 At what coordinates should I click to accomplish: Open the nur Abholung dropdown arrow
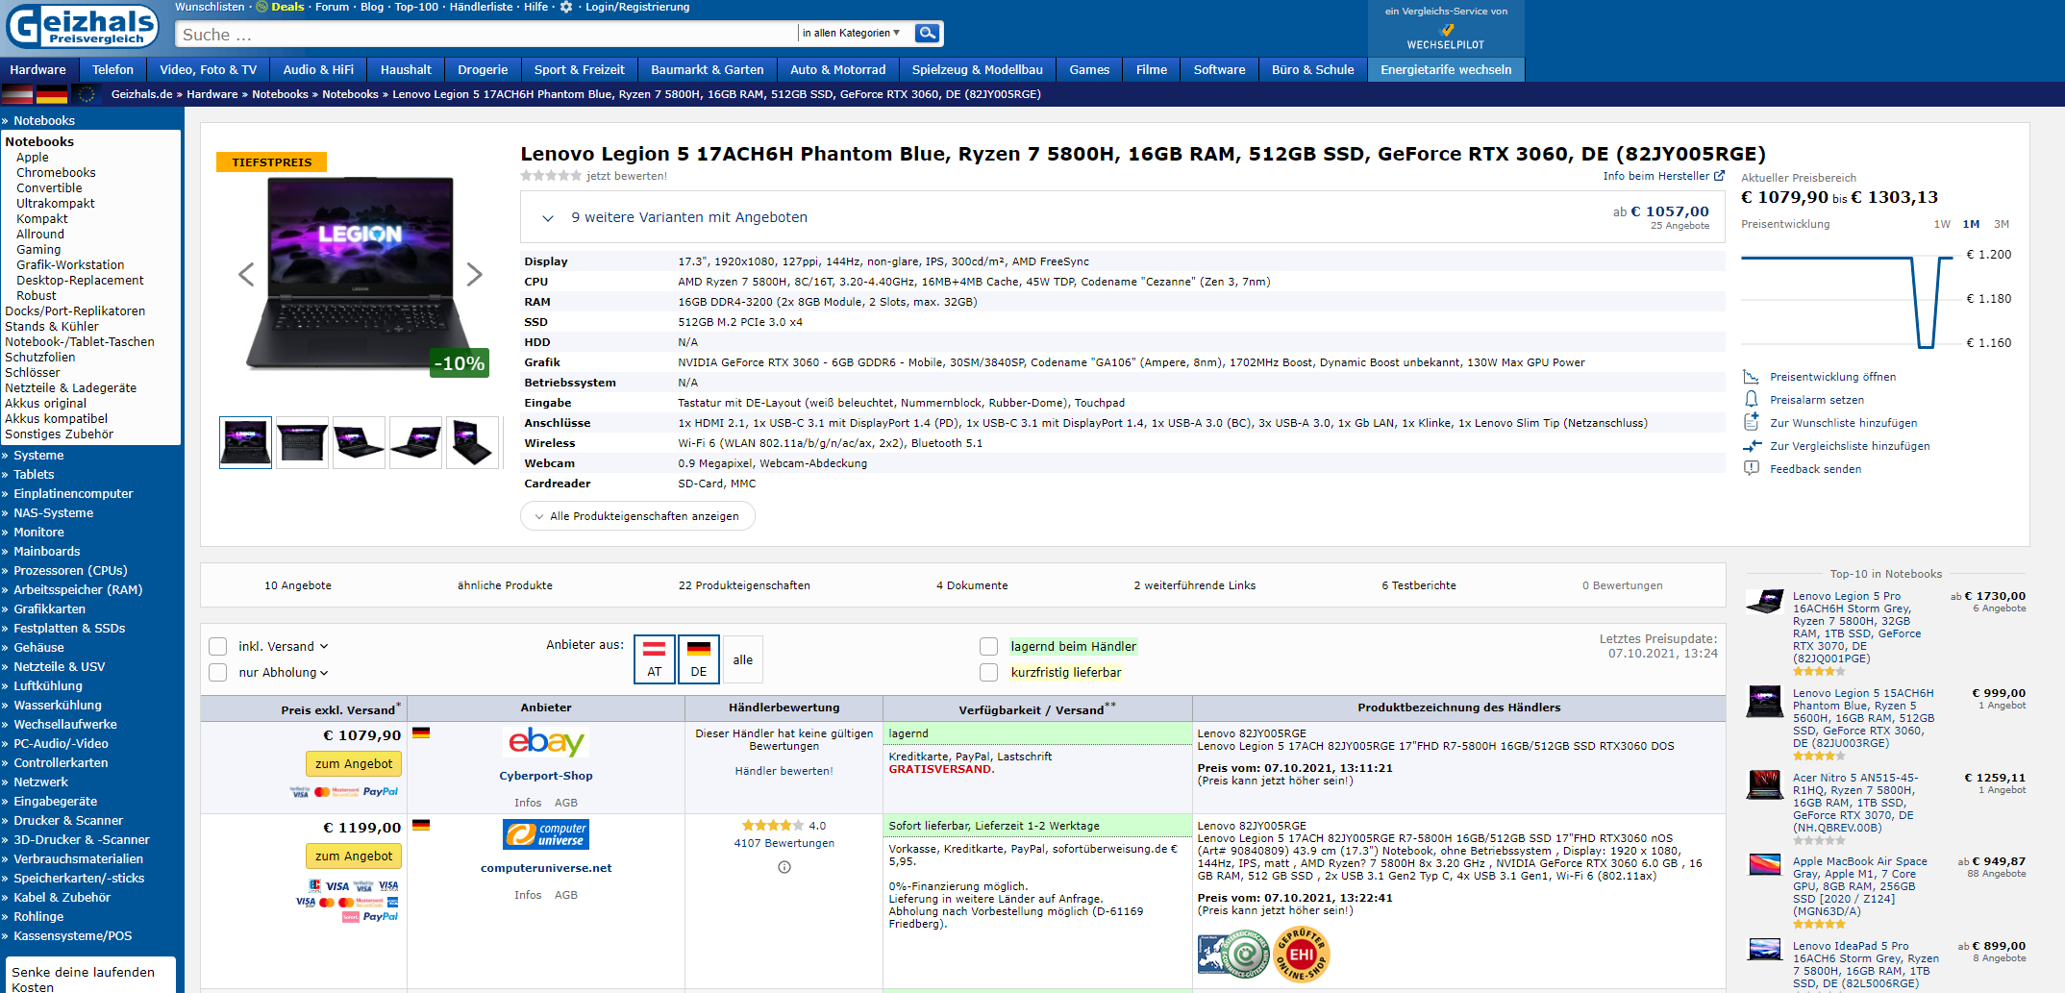[324, 673]
